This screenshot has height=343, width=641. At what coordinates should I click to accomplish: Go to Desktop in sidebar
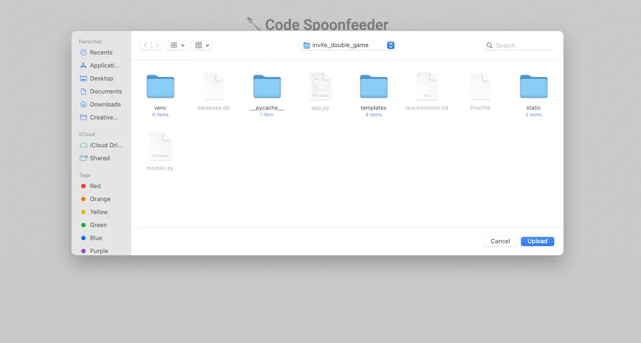pos(101,78)
